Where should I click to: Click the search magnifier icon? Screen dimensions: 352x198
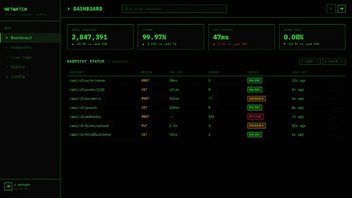(x=126, y=9)
